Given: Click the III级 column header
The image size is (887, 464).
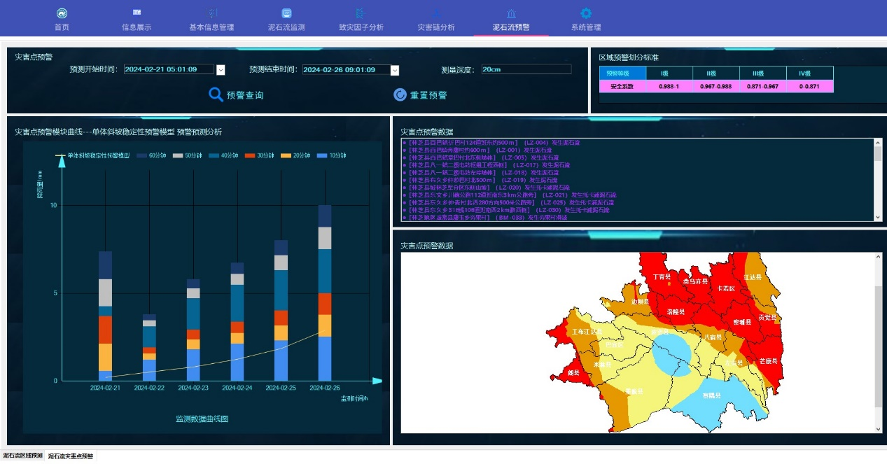Looking at the screenshot, I should pos(762,73).
